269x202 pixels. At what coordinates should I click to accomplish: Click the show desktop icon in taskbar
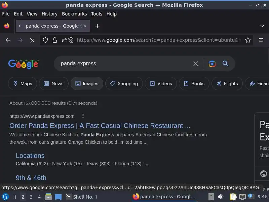click(x=58, y=197)
